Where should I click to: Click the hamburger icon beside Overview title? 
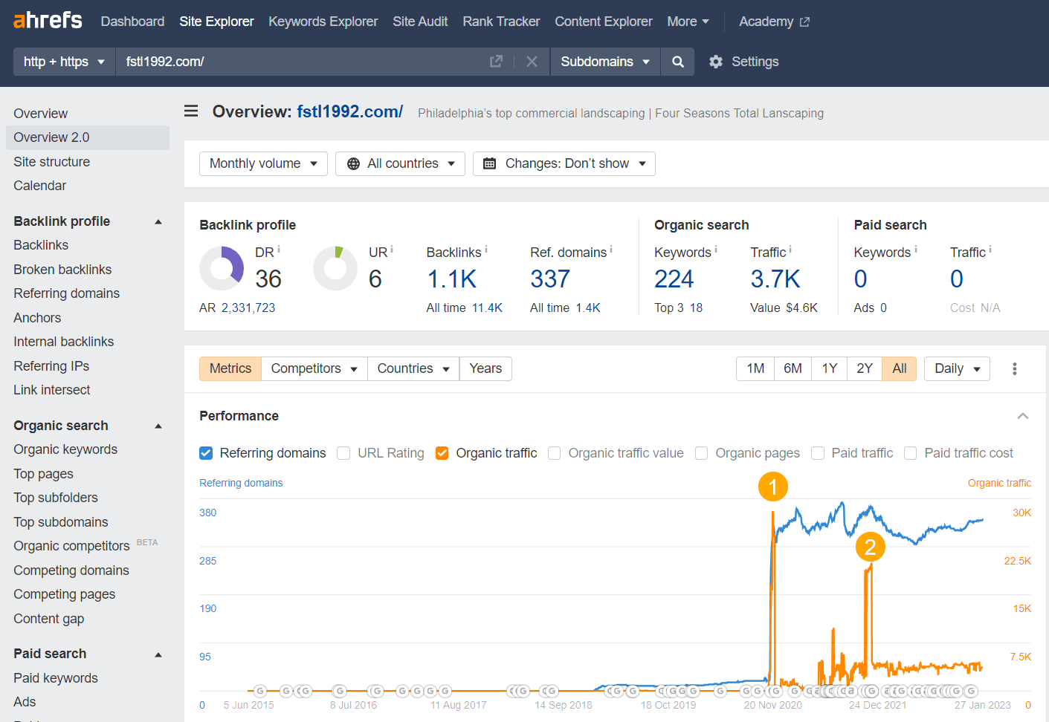click(191, 111)
